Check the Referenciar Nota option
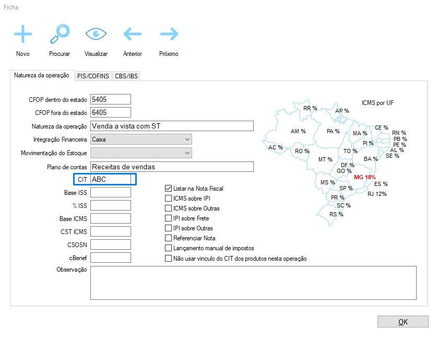437x338 pixels. (x=169, y=238)
